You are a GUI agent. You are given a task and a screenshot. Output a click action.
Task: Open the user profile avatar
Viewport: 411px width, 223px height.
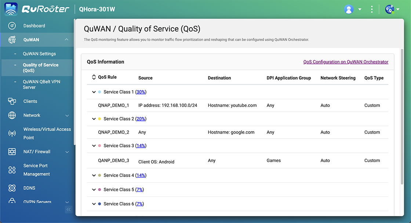(x=349, y=9)
